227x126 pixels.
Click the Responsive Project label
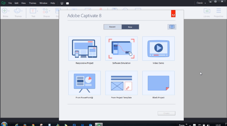85,63
